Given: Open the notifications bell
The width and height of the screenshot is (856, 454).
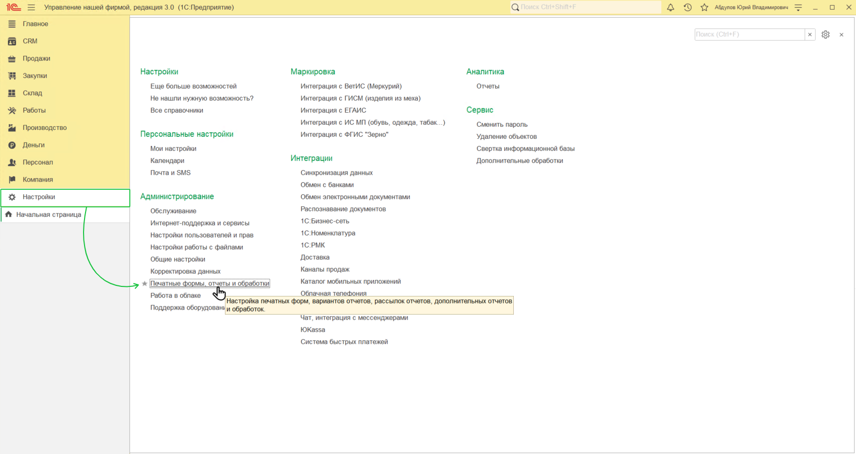Looking at the screenshot, I should (x=670, y=8).
